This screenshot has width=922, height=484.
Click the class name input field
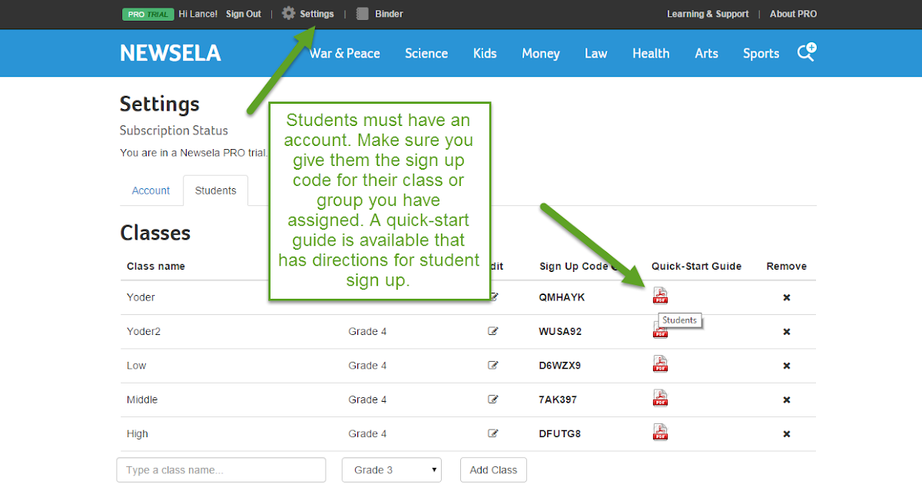pyautogui.click(x=221, y=469)
